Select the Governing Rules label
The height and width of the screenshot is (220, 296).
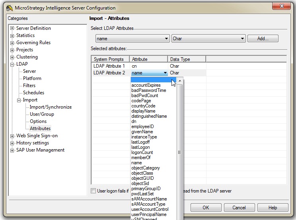[x=33, y=43]
